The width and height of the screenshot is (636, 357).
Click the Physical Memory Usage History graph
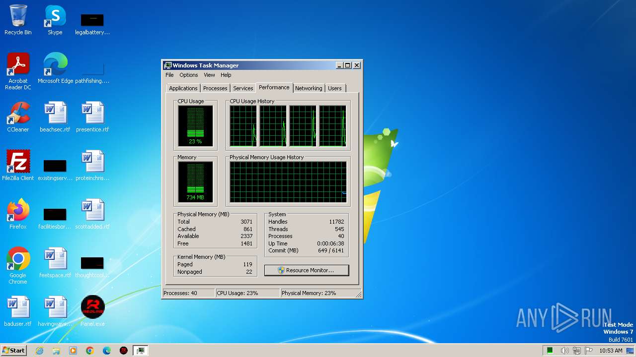click(288, 182)
